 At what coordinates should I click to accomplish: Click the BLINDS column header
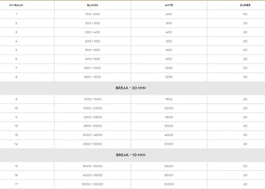point(93,5)
